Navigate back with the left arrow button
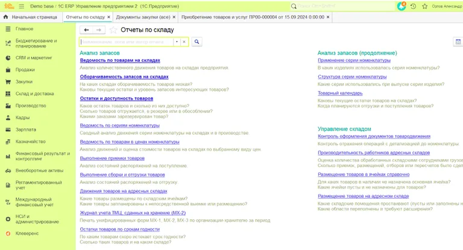463x250 pixels. coord(86,30)
